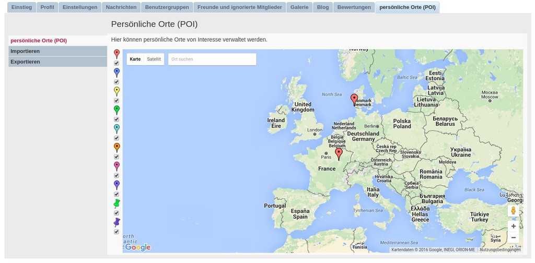Image resolution: width=535 pixels, height=263 pixels.
Task: Select the purple marker pin icon
Action: 117,185
